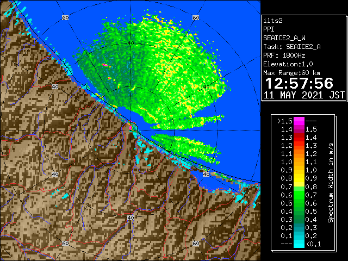Click the 60 range label at the lower-right ring
Screen dimensions: 348x261
[196, 243]
